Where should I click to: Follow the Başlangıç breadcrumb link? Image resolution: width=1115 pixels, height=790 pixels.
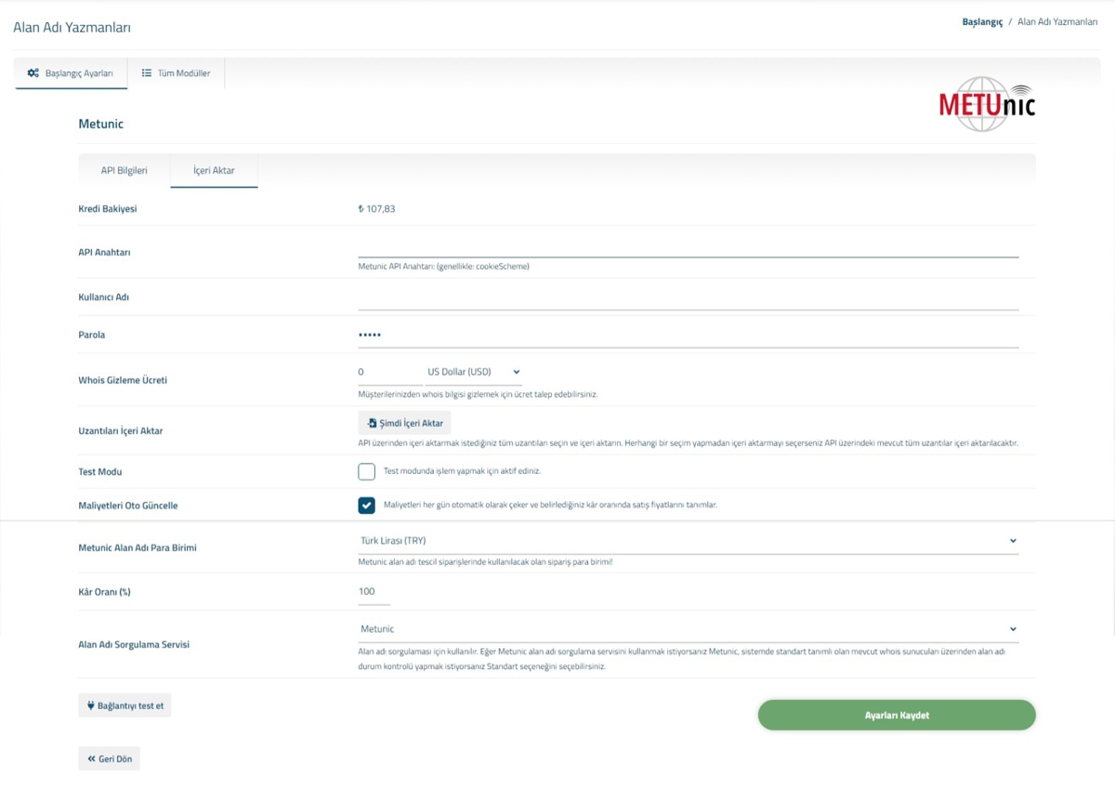pyautogui.click(x=982, y=21)
